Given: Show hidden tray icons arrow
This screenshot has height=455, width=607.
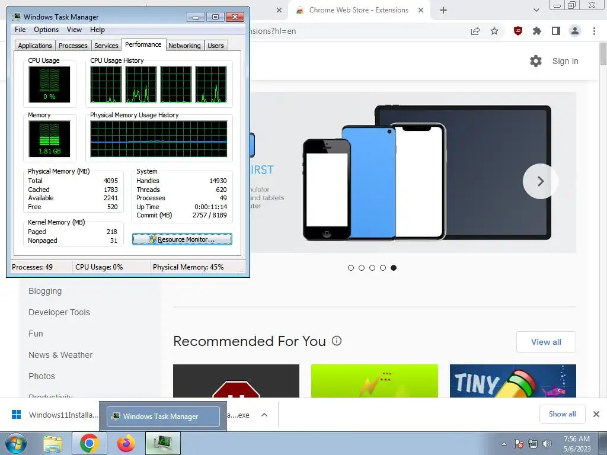Looking at the screenshot, I should [504, 444].
